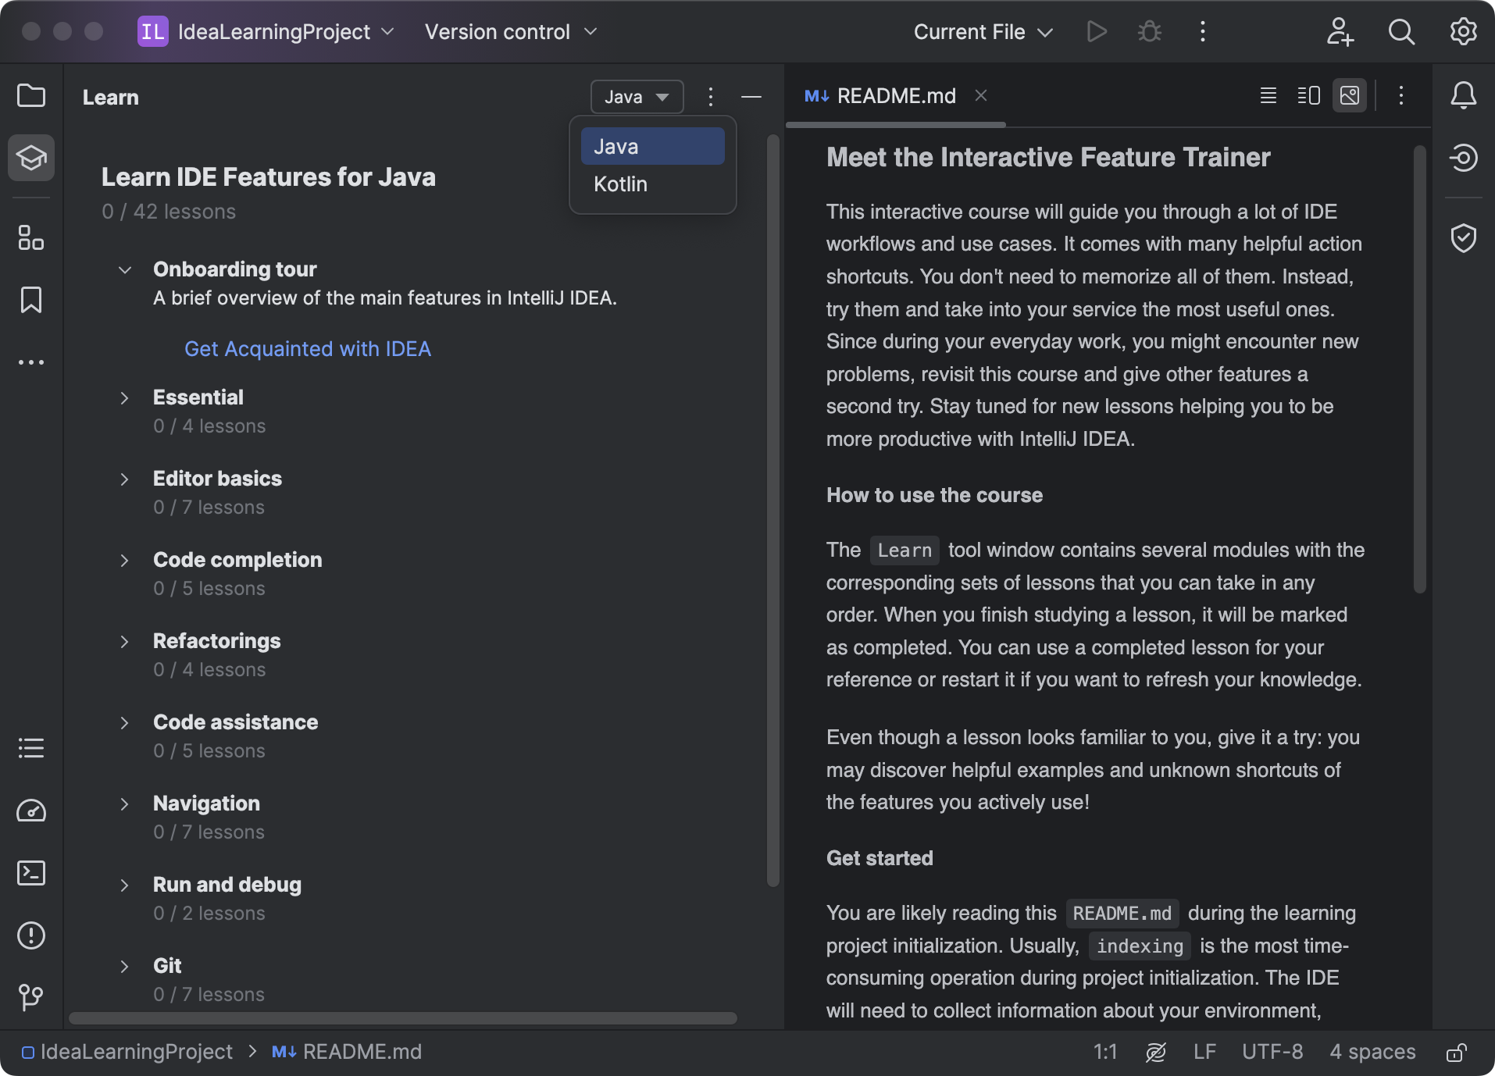Open the Bookmarks tool window
Viewport: 1495px width, 1076px height.
click(x=30, y=300)
